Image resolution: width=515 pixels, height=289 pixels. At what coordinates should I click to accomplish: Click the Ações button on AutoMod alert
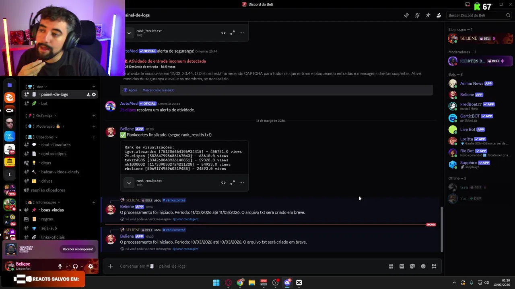[131, 90]
